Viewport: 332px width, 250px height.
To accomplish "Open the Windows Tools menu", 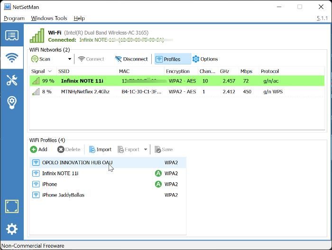I will point(49,18).
